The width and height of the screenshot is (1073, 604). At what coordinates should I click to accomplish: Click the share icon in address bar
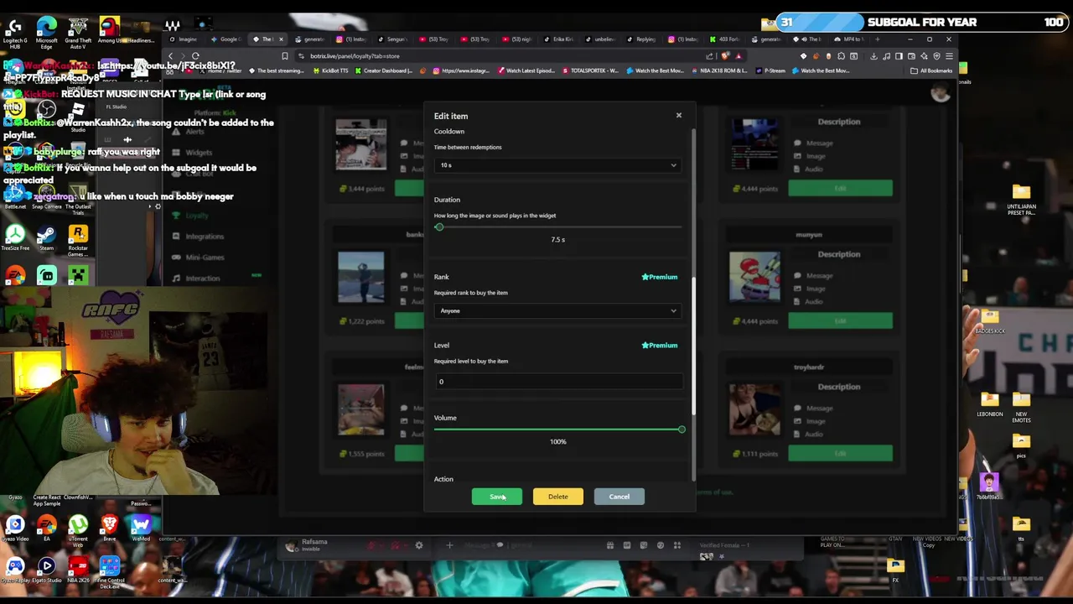tap(710, 56)
